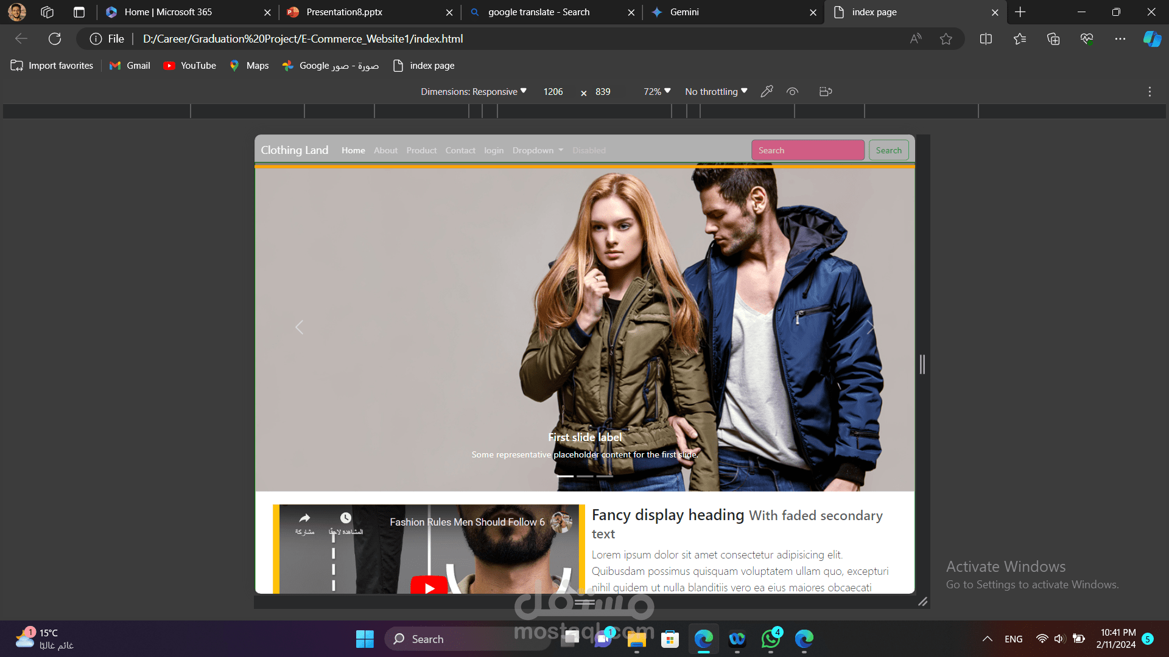Open the 72% zoom dropdown
This screenshot has width=1169, height=657.
click(657, 92)
